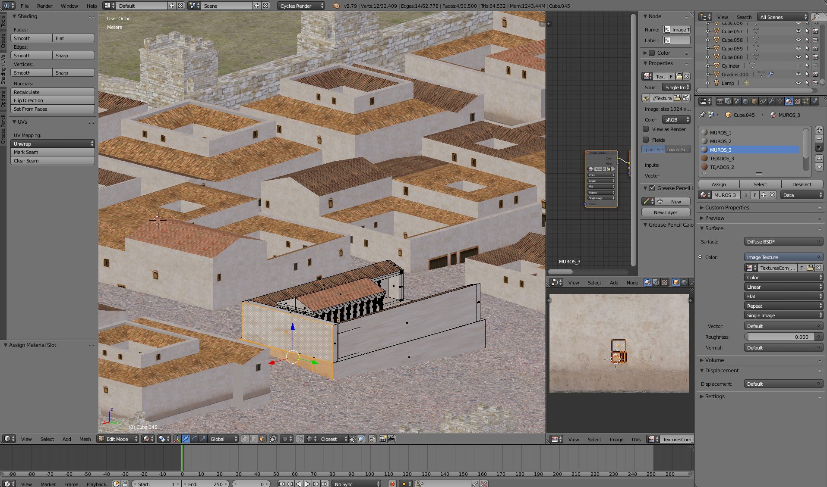
Task: Open the Cycles Render engine dropdown
Action: [301, 6]
